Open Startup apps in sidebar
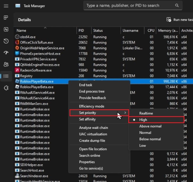 (x=6, y=53)
